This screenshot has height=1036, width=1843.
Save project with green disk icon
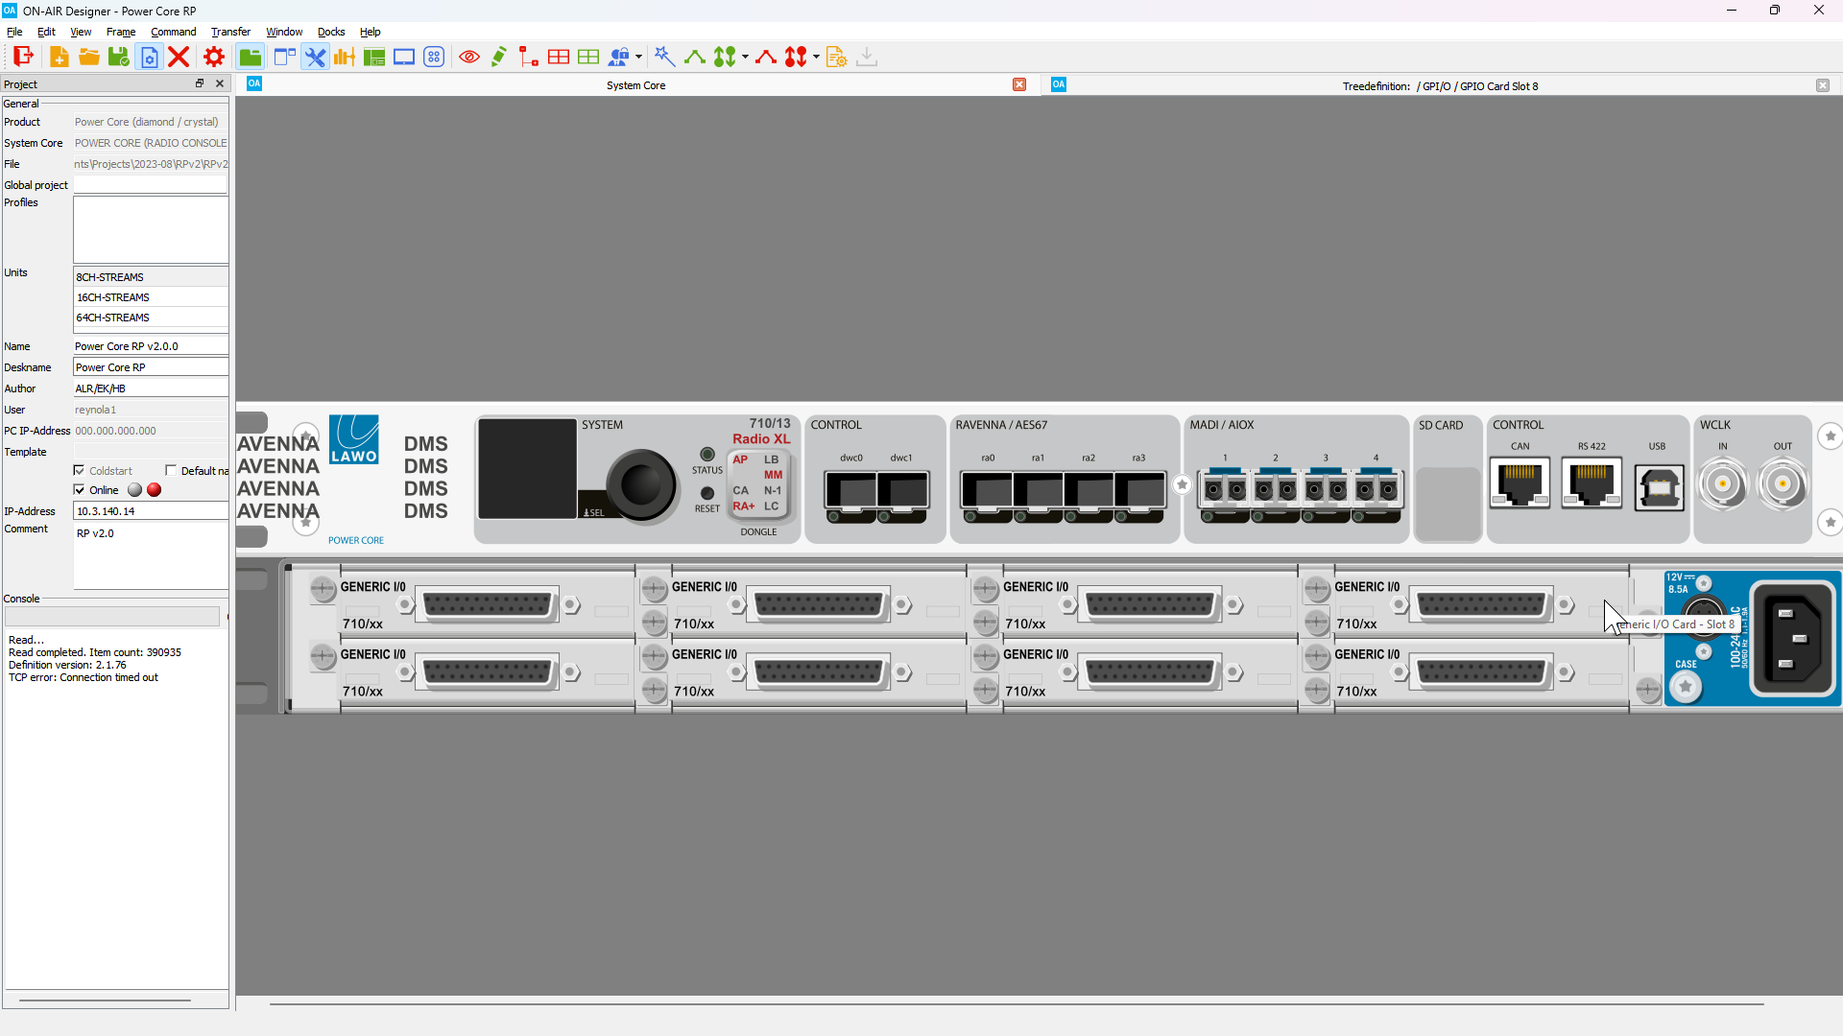pos(119,58)
